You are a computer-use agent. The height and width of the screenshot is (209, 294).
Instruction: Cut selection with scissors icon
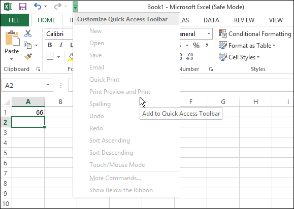click(28, 33)
